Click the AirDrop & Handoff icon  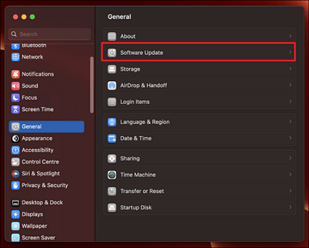point(112,85)
